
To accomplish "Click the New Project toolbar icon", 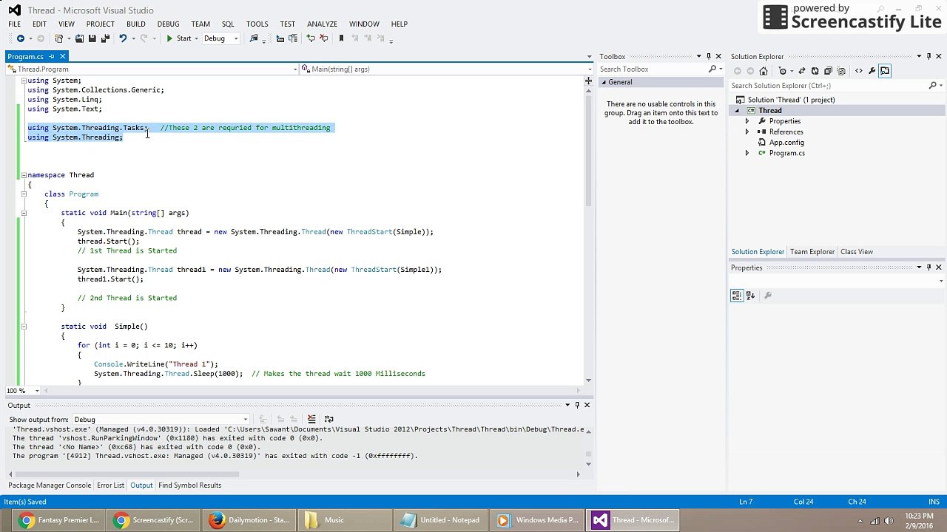I will (x=58, y=38).
